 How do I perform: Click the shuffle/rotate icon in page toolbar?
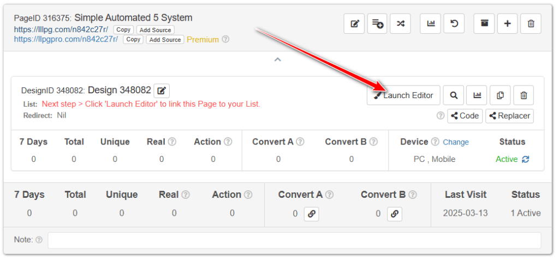(x=400, y=24)
